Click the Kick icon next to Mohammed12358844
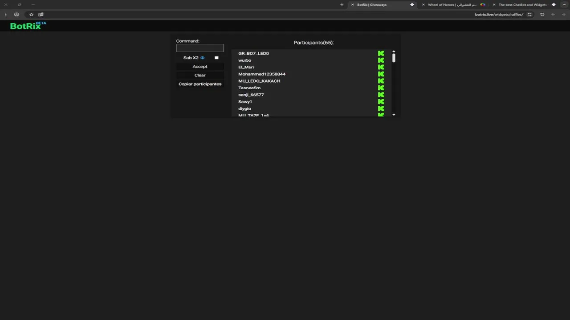Image resolution: width=570 pixels, height=320 pixels. tap(381, 74)
